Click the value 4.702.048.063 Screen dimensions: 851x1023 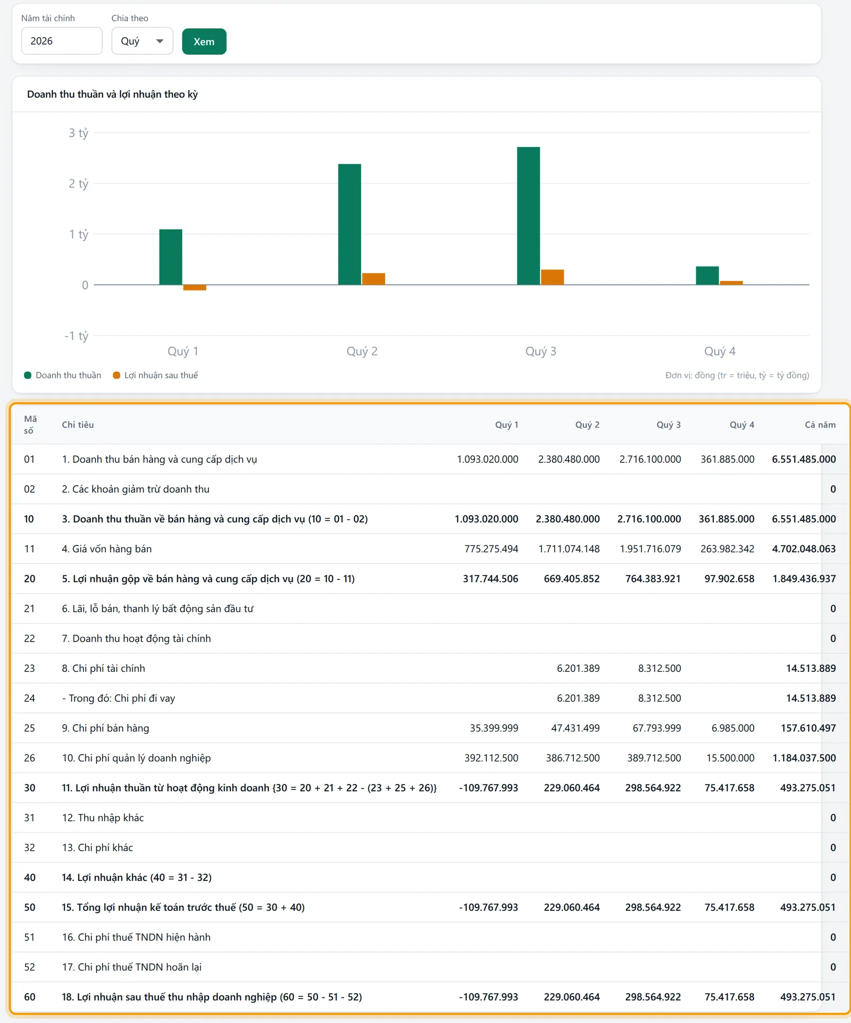point(804,548)
